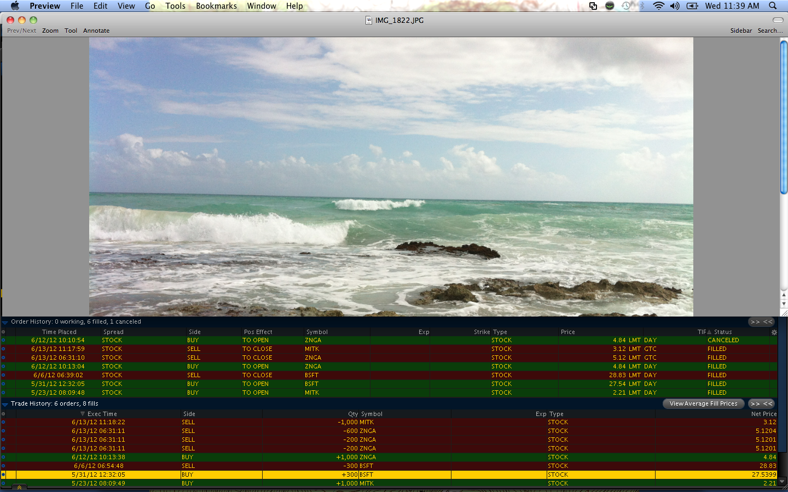Screen dimensions: 788x492
Task: Toggle the Preview toolbar pill button
Action: pyautogui.click(x=778, y=20)
